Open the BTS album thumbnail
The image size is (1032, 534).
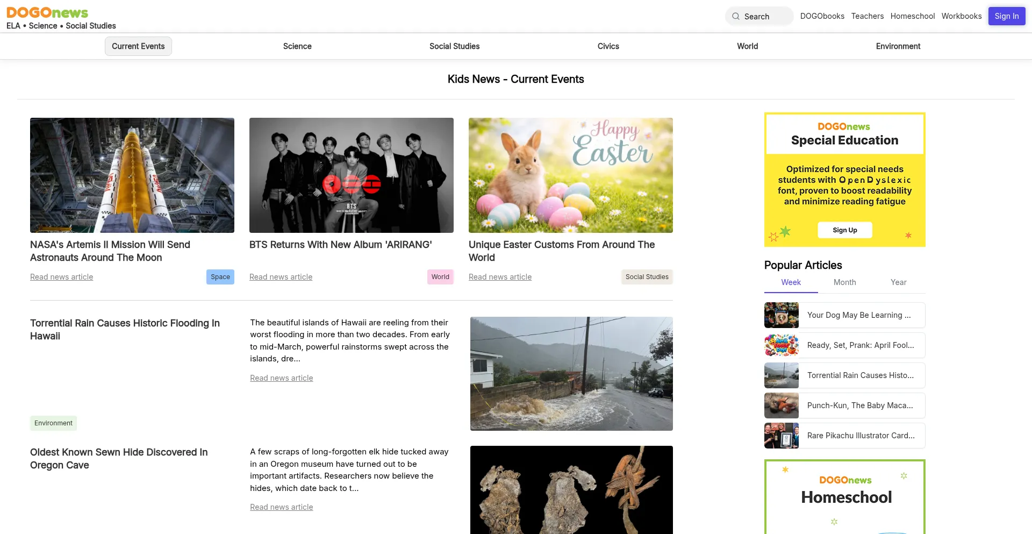pos(352,175)
